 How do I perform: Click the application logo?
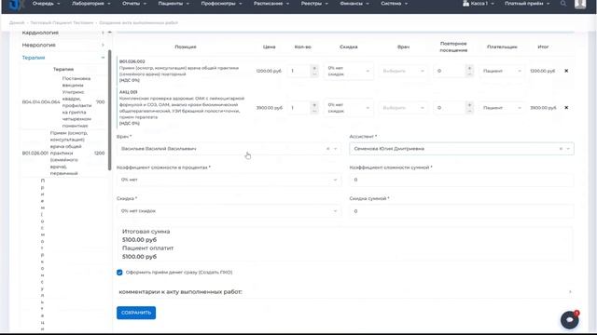click(16, 4)
